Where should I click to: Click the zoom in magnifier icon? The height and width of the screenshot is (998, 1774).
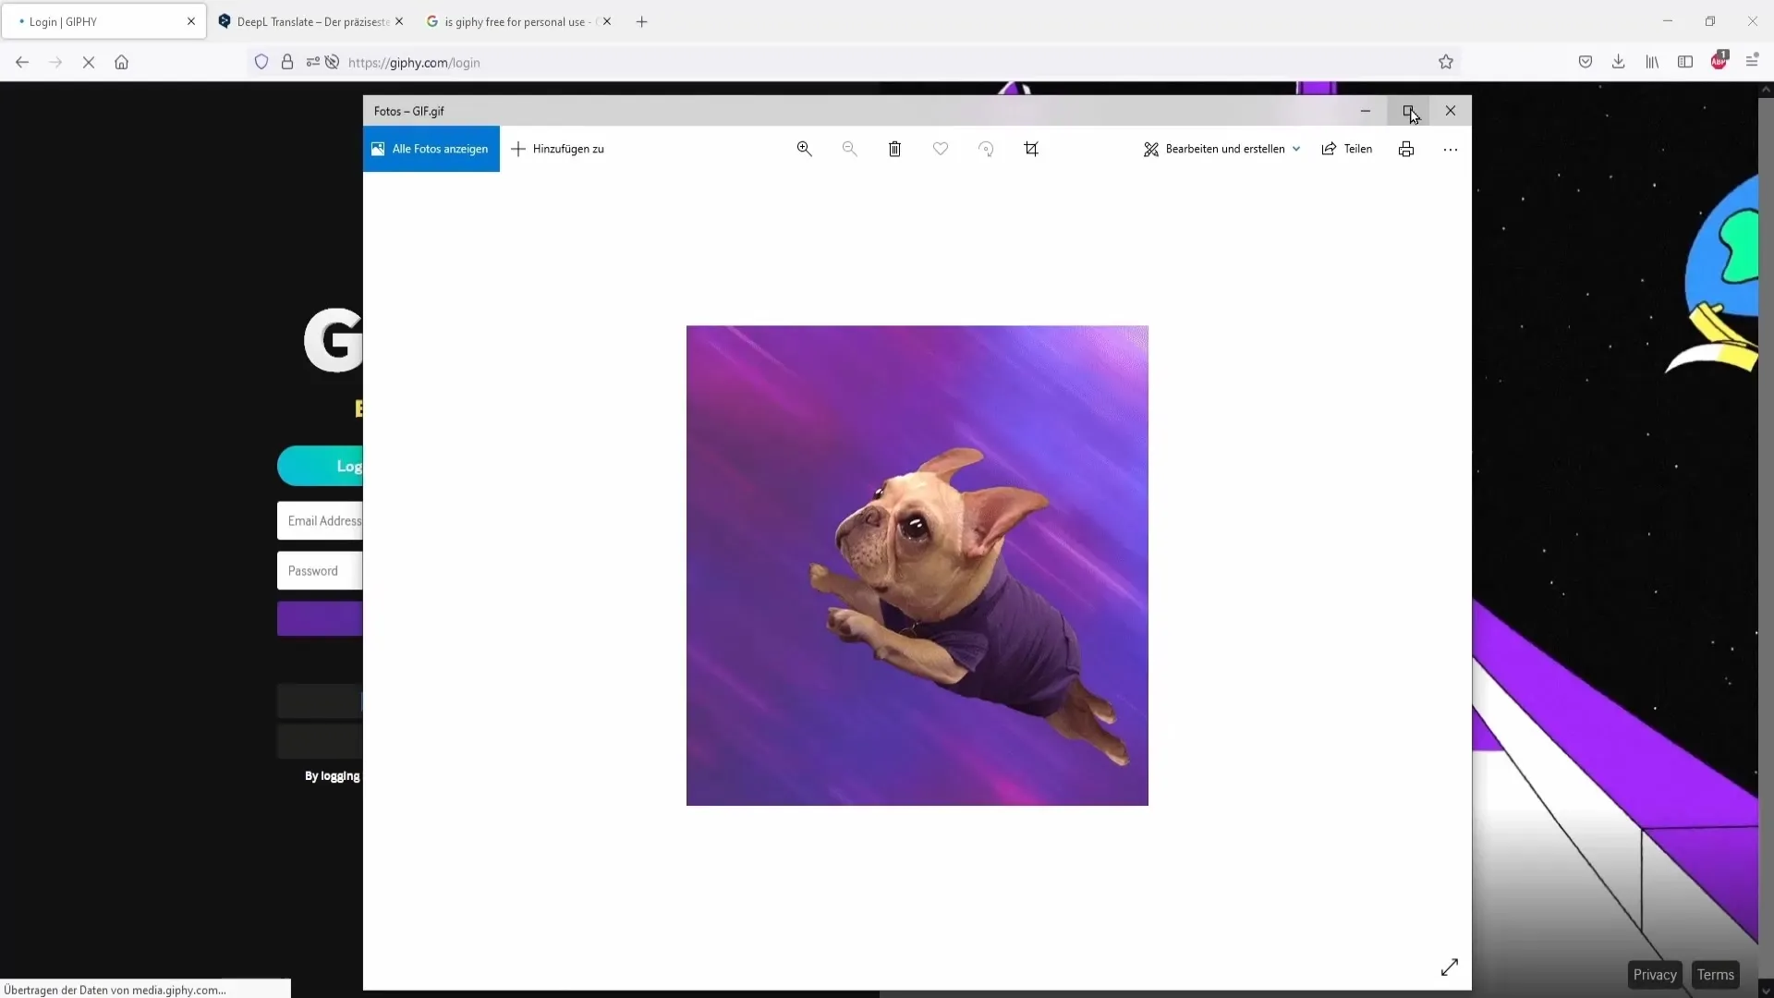pyautogui.click(x=804, y=149)
